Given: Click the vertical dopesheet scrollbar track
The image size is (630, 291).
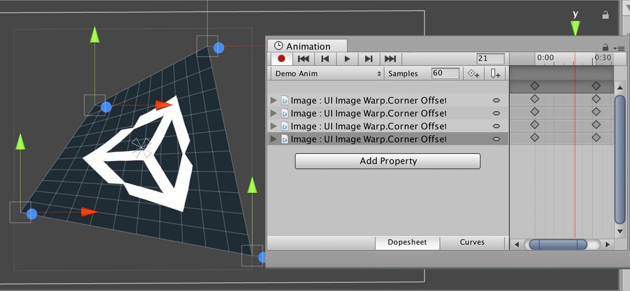Looking at the screenshot, I should pos(621,159).
